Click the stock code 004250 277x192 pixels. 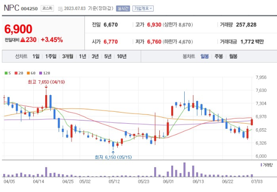[30, 9]
